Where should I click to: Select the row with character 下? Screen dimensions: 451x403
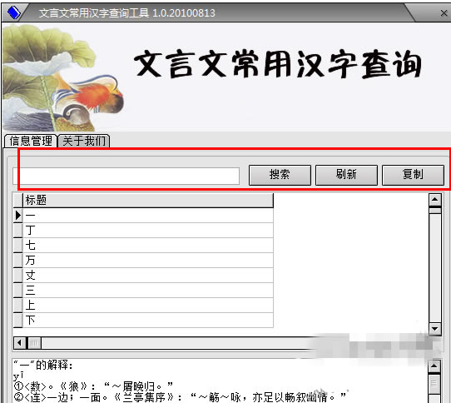click(148, 320)
